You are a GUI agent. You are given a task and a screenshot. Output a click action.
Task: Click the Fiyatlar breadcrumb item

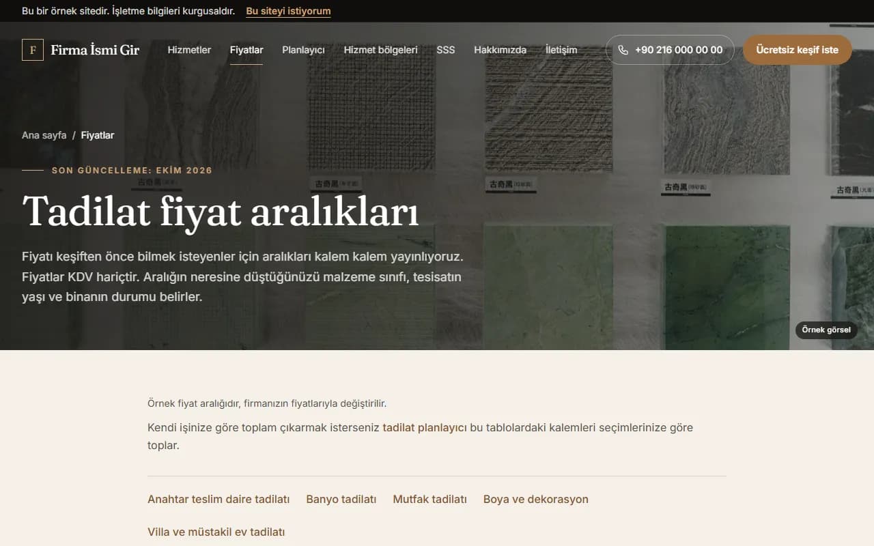pos(98,135)
